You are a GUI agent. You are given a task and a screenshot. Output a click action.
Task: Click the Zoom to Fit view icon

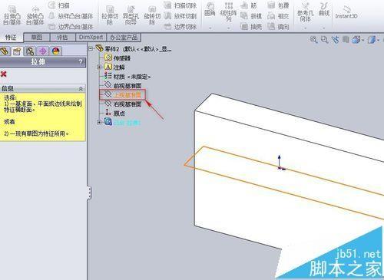[314, 40]
